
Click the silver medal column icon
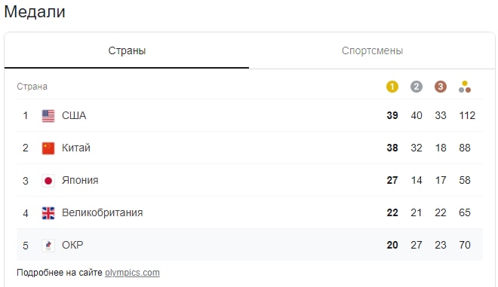tap(416, 87)
